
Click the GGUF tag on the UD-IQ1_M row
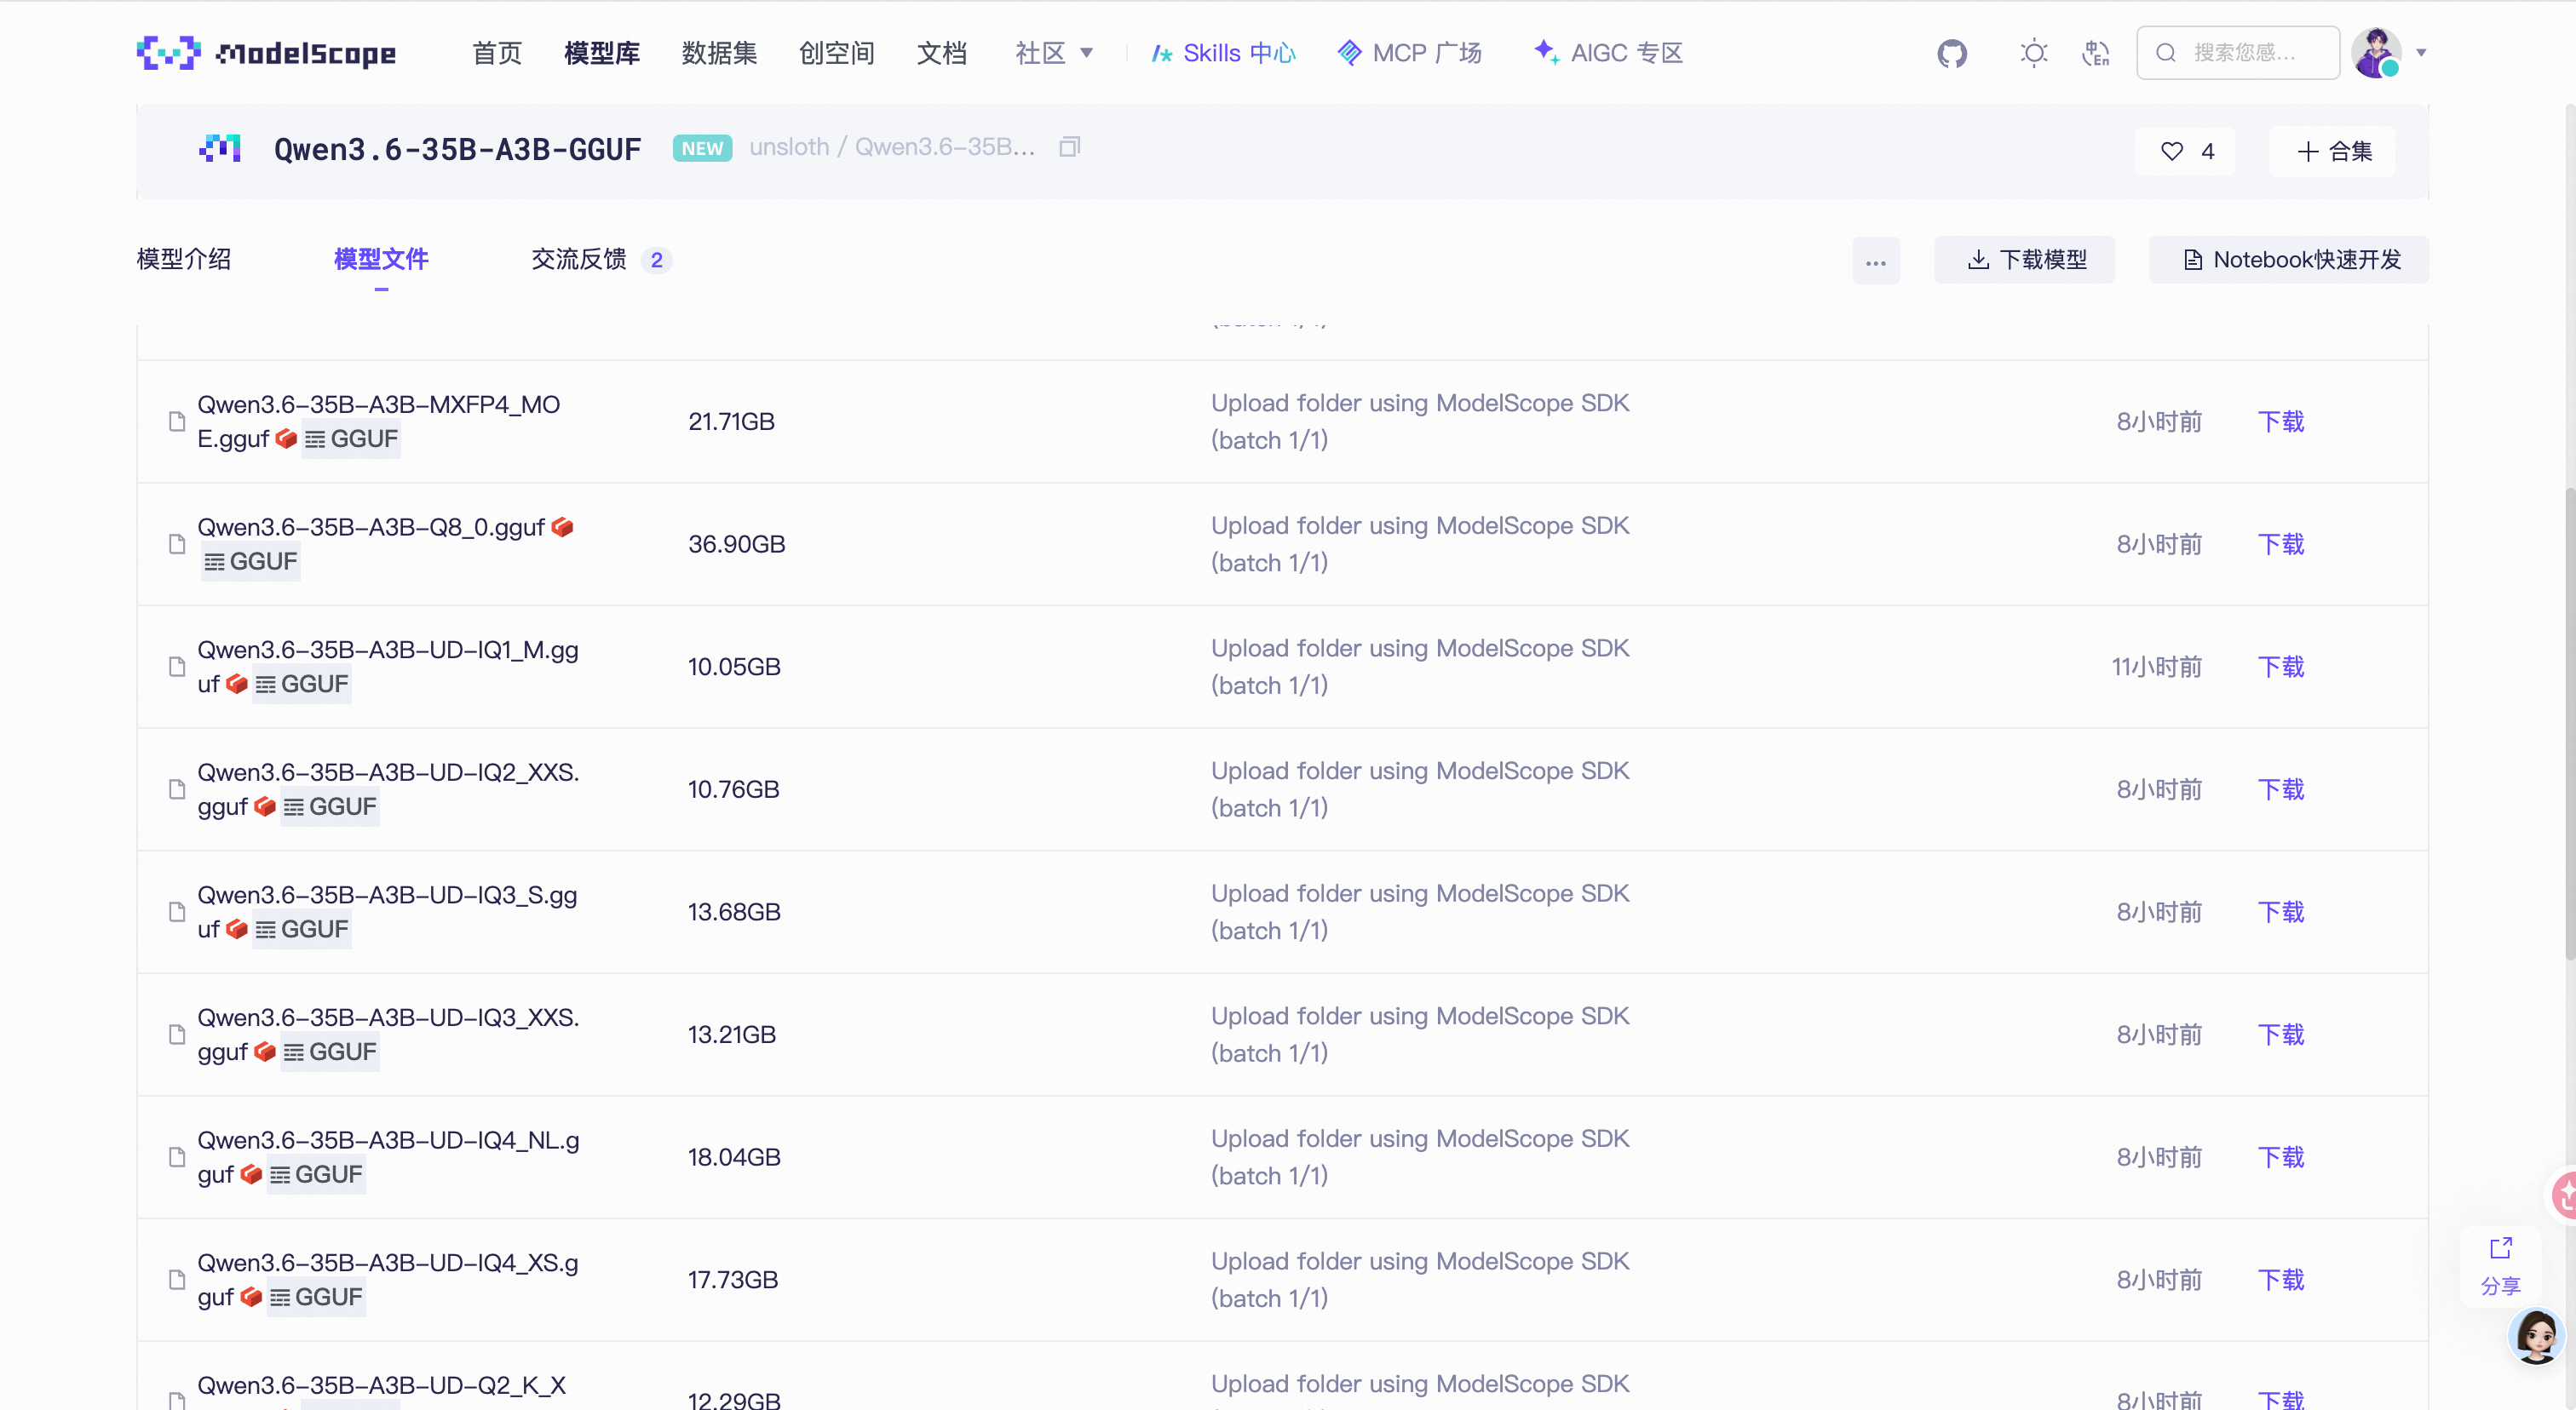click(301, 685)
